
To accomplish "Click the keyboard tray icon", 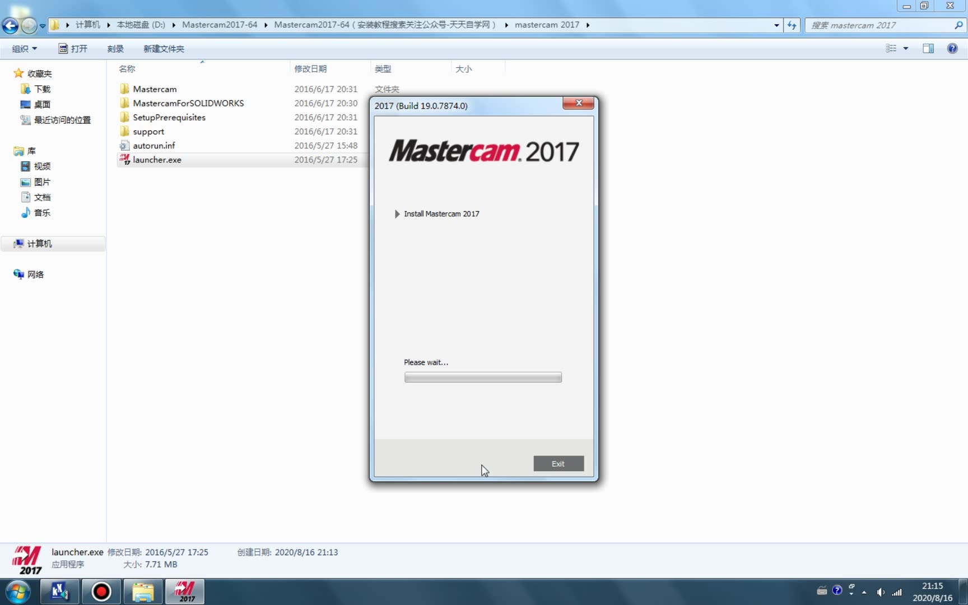I will click(822, 590).
